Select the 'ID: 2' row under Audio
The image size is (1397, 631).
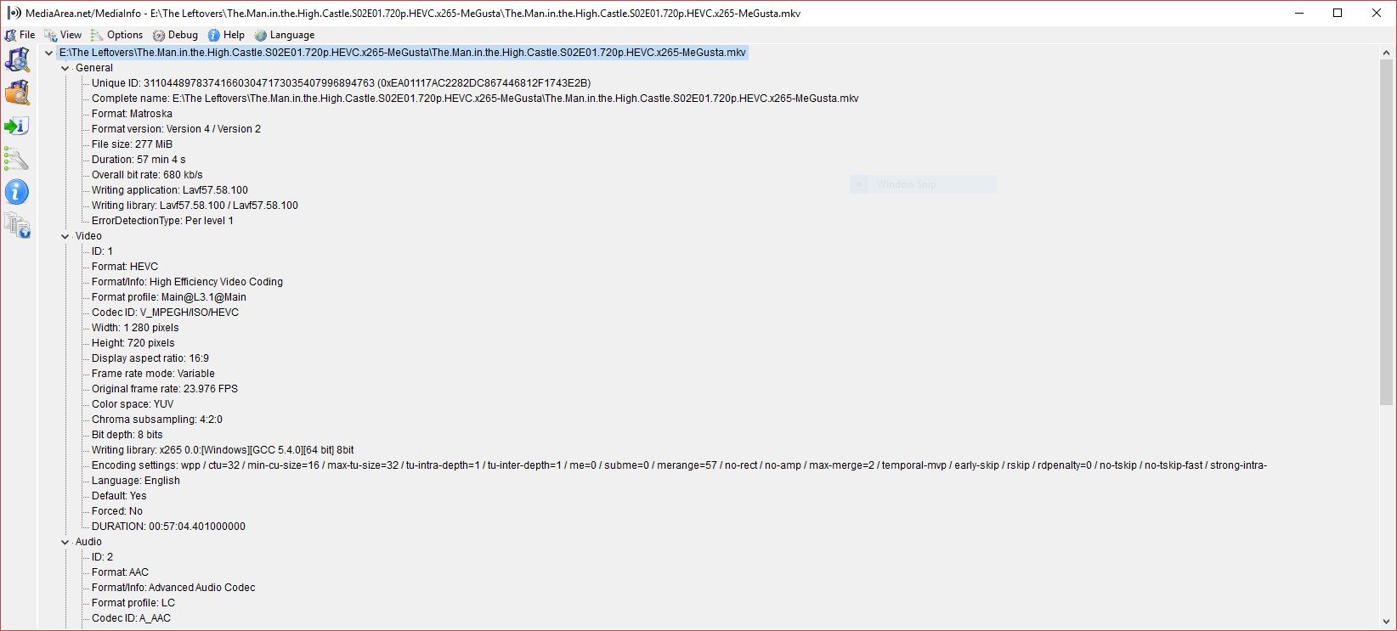point(102,557)
